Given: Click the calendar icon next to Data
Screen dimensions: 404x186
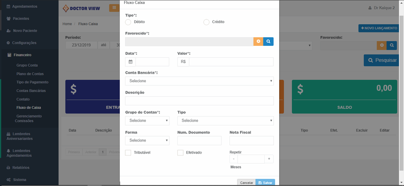Looking at the screenshot, I should click(x=130, y=62).
